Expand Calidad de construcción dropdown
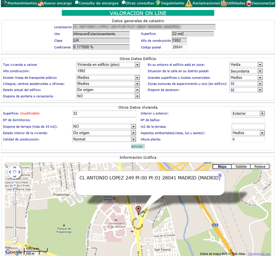The height and width of the screenshot is (256, 276). 133,139
